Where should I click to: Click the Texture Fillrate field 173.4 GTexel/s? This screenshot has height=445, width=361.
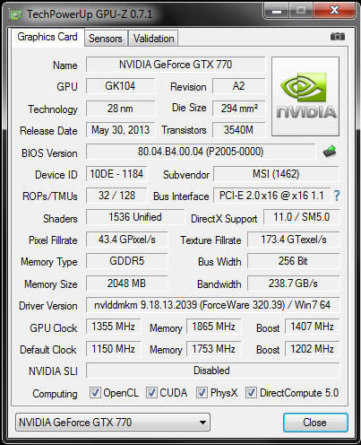point(294,240)
